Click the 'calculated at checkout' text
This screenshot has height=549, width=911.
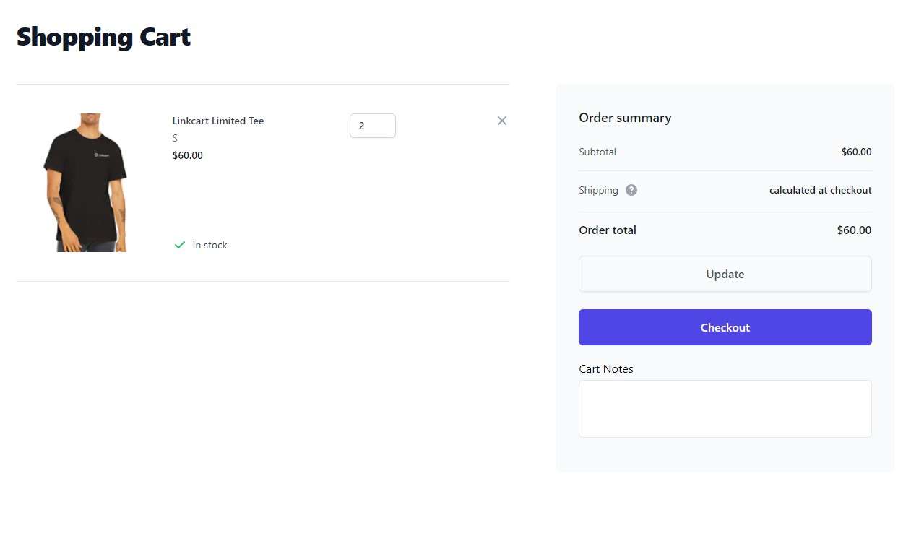[x=820, y=190]
